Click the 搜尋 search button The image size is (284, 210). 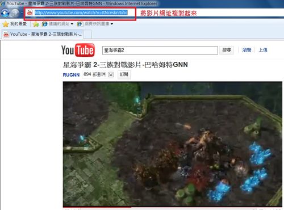click(227, 50)
